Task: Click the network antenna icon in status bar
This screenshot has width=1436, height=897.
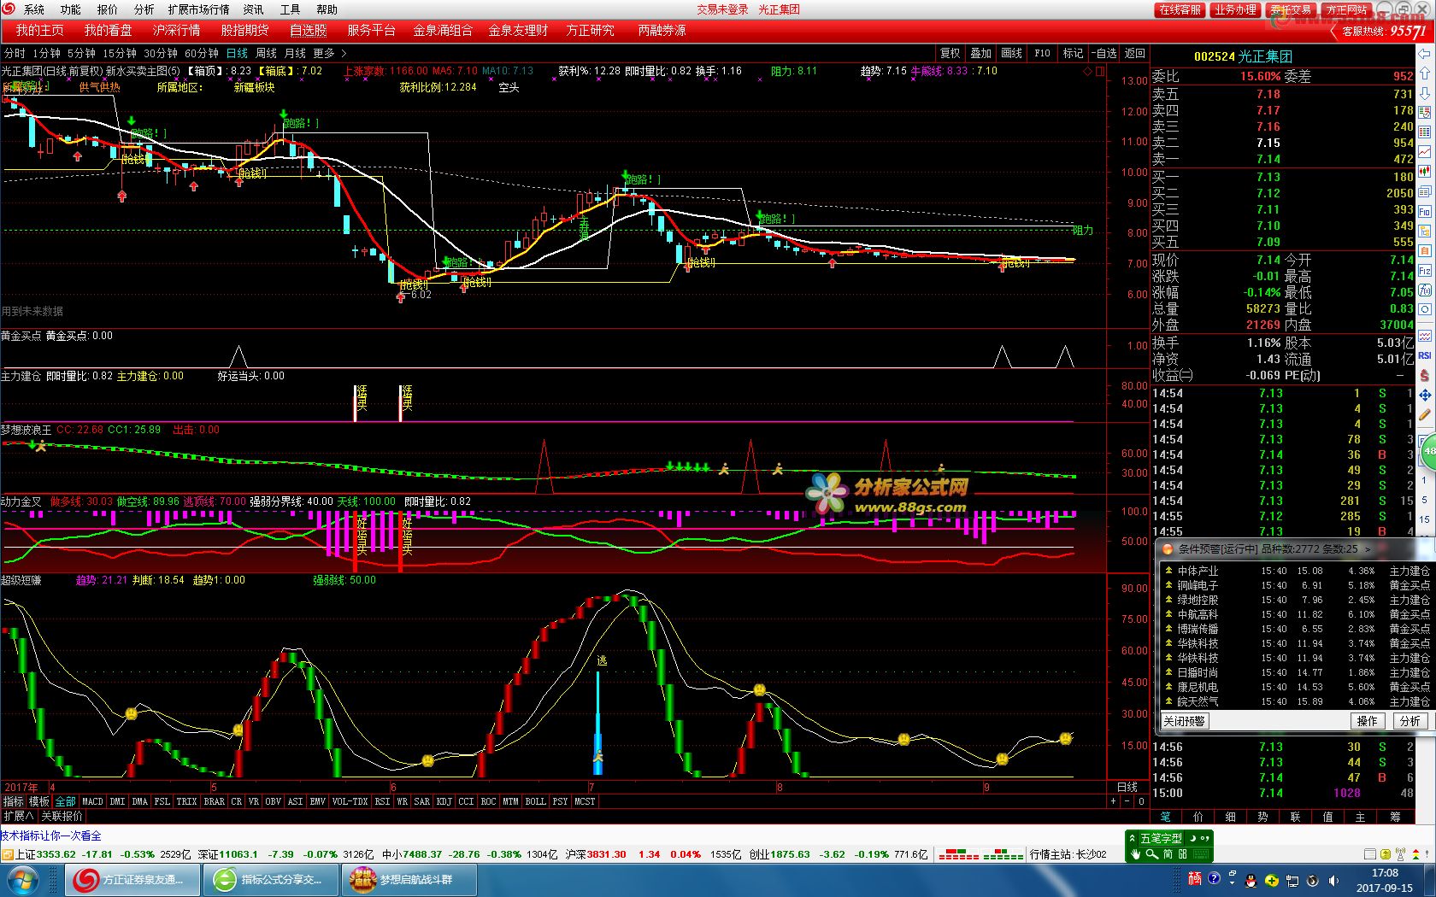Action: pyautogui.click(x=1400, y=854)
